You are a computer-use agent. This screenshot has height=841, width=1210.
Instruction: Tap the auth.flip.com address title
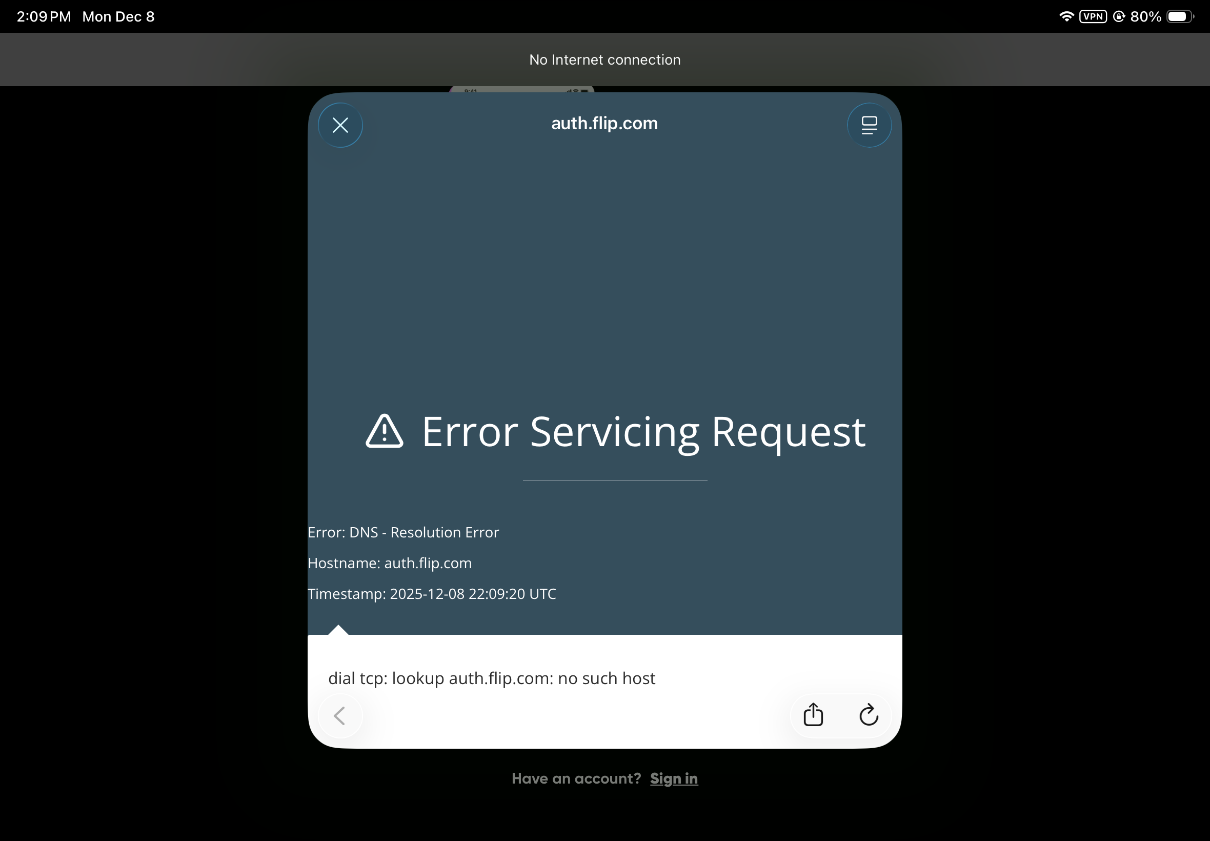(x=604, y=123)
